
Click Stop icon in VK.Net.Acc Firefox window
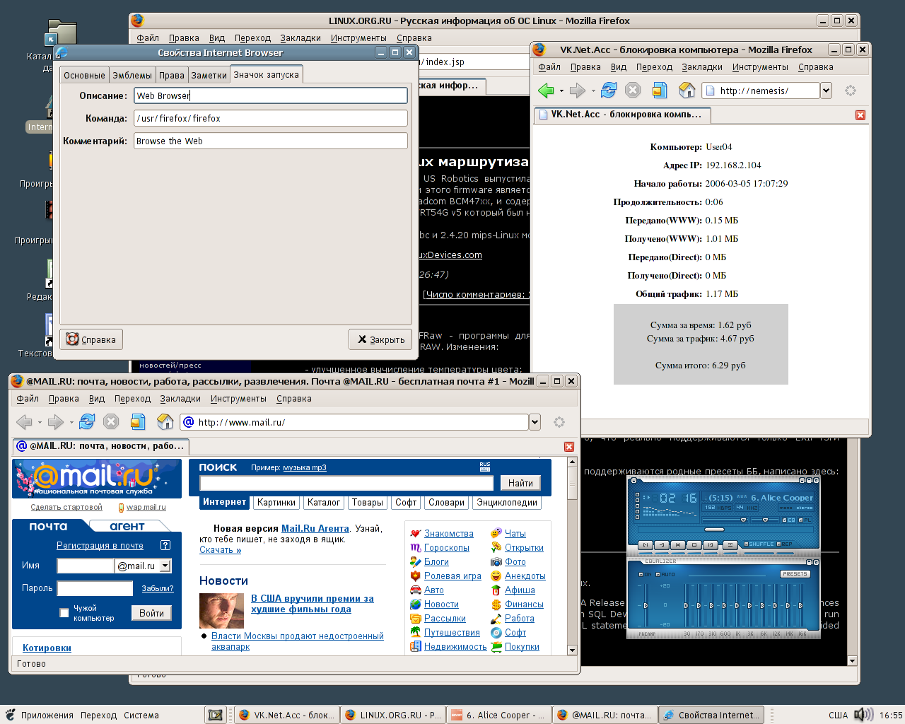point(633,90)
